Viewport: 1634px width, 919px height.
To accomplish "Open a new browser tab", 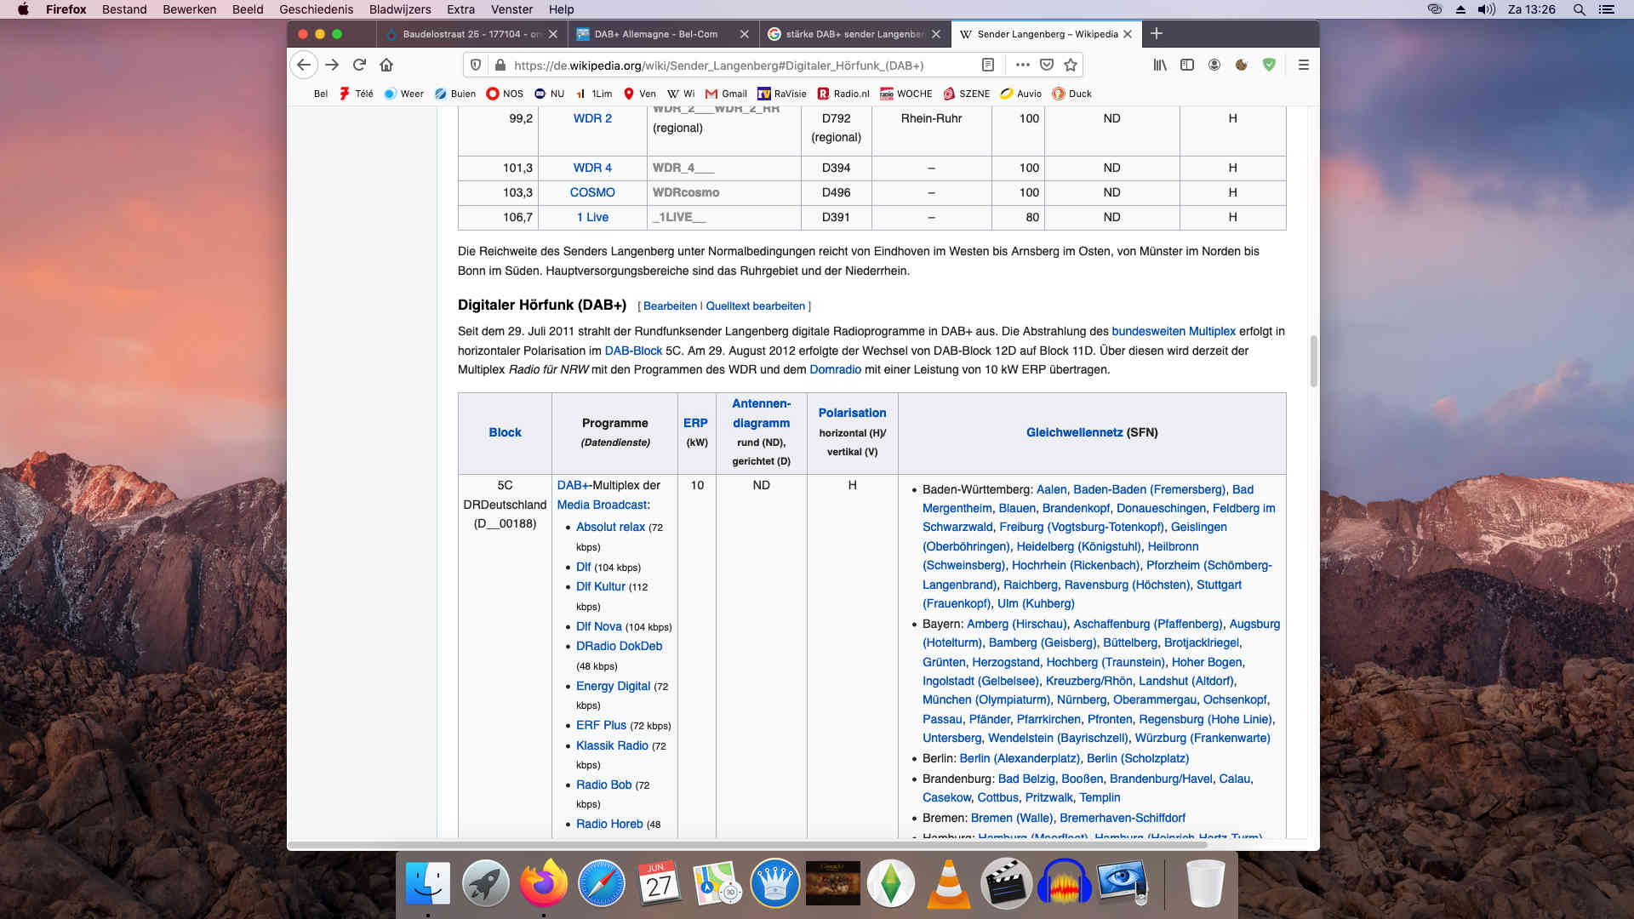I will (x=1156, y=34).
